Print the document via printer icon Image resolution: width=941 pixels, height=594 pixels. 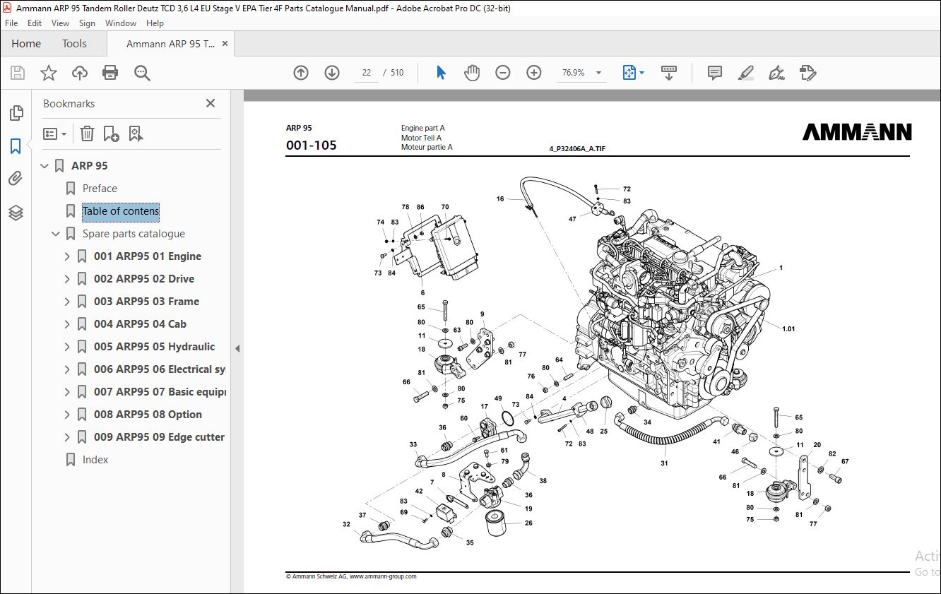click(110, 73)
